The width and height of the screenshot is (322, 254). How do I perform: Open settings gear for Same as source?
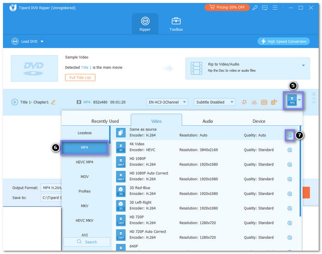tap(289, 135)
